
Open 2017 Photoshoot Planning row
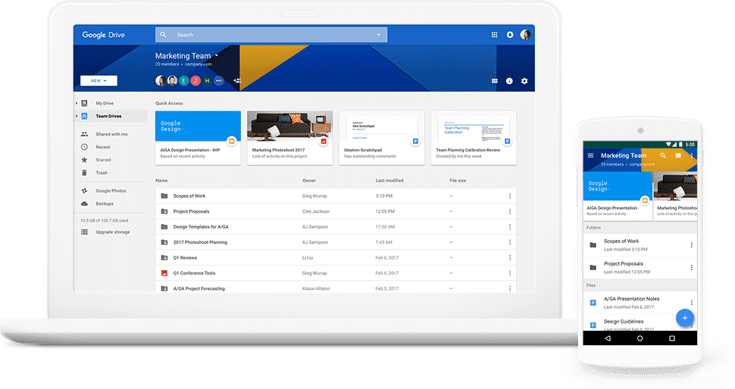click(336, 242)
